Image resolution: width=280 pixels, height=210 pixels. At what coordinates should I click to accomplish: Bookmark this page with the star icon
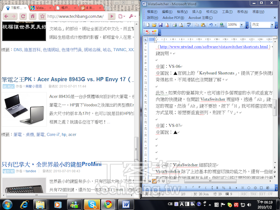point(42,16)
